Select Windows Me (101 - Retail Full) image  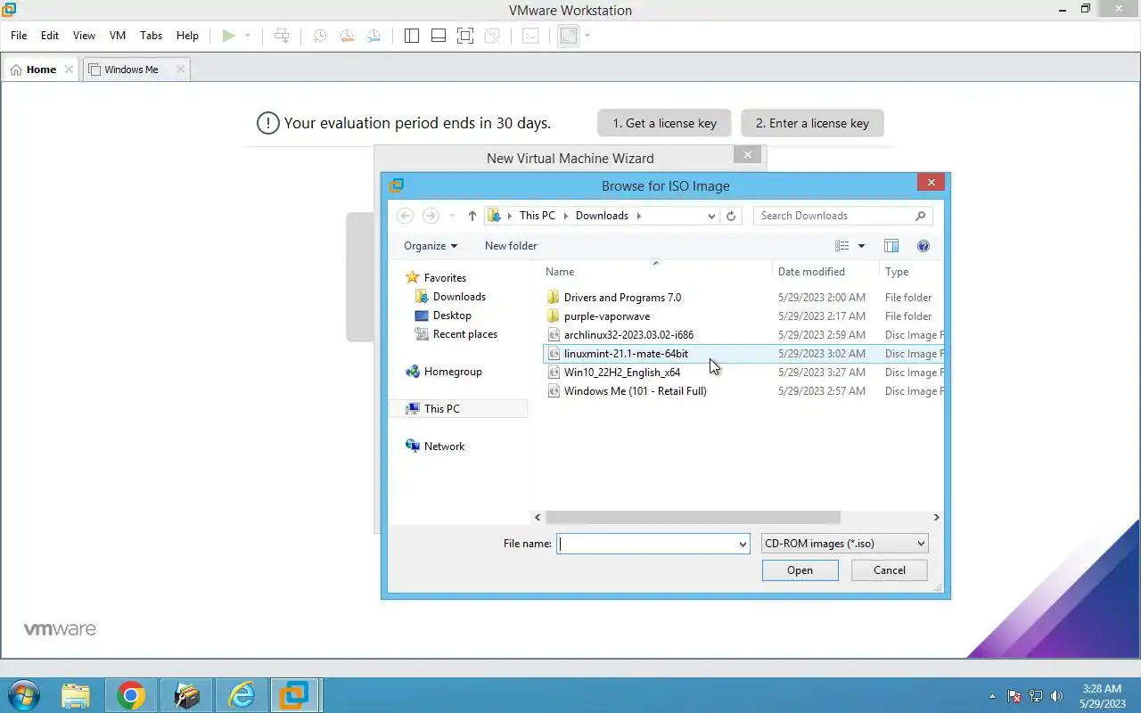click(635, 391)
